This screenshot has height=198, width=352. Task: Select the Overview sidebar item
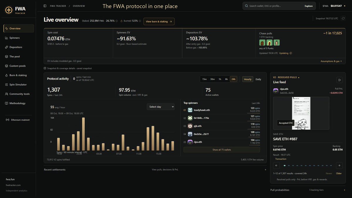(x=19, y=28)
